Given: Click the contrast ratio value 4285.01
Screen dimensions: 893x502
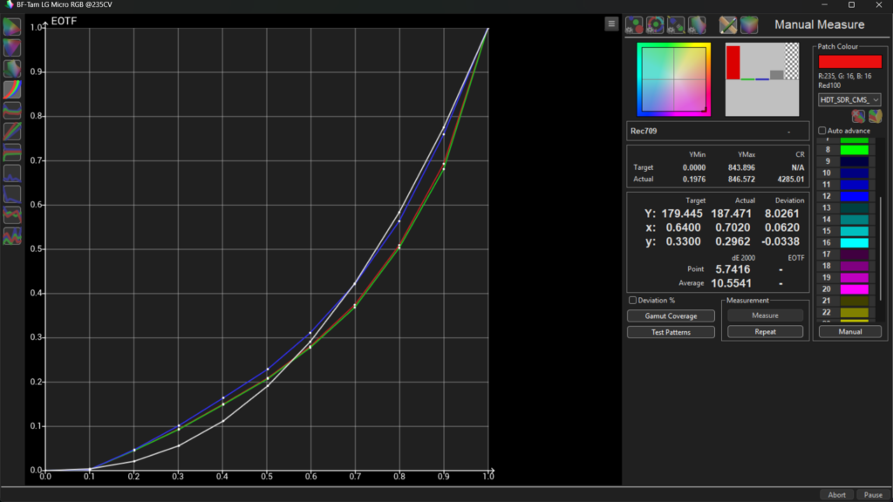Looking at the screenshot, I should 790,180.
